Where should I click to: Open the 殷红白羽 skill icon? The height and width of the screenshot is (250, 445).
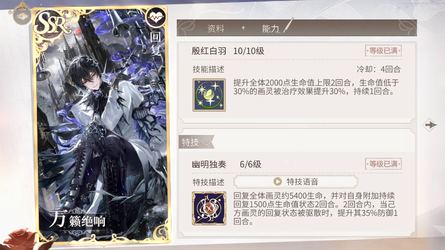click(x=209, y=95)
